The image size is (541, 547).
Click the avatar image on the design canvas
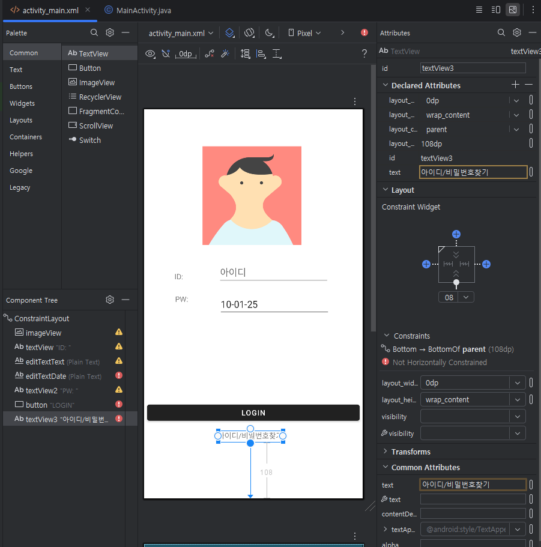point(252,195)
